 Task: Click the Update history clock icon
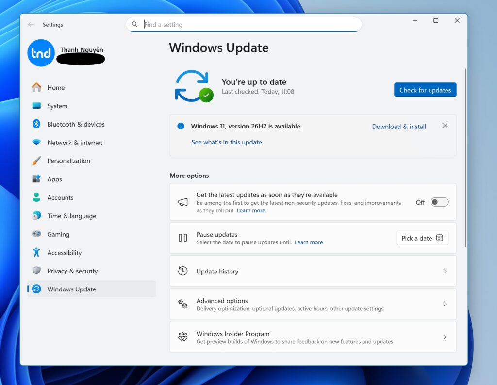(183, 271)
